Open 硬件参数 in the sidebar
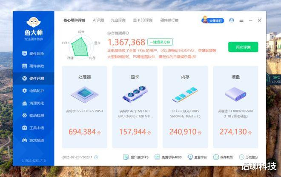This screenshot has height=177, width=281. tap(33, 66)
